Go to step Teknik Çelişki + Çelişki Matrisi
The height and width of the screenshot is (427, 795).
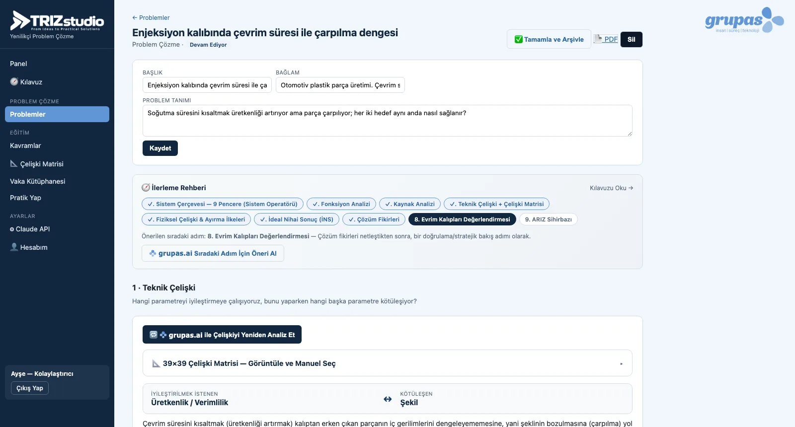[x=497, y=204]
